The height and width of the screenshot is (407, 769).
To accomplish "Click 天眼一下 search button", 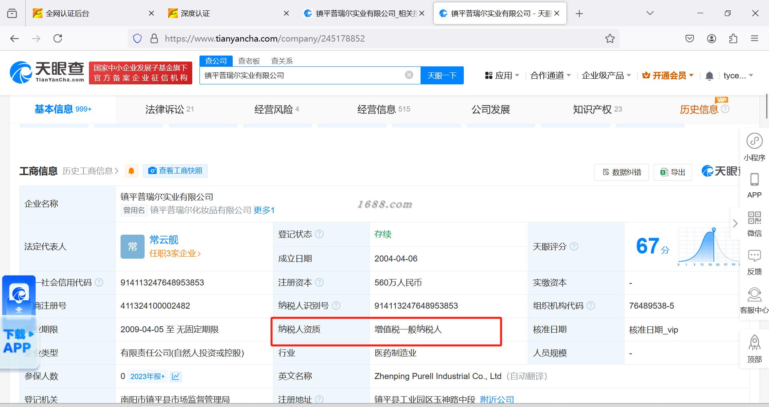I will (442, 75).
